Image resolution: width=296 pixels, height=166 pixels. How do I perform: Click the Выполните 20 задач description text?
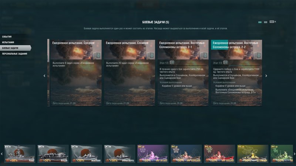pyautogui.click(x=127, y=64)
